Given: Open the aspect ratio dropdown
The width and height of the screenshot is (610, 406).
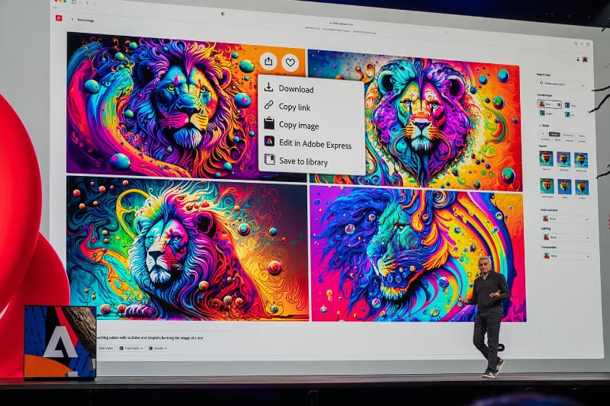Looking at the screenshot, I should coord(562,84).
